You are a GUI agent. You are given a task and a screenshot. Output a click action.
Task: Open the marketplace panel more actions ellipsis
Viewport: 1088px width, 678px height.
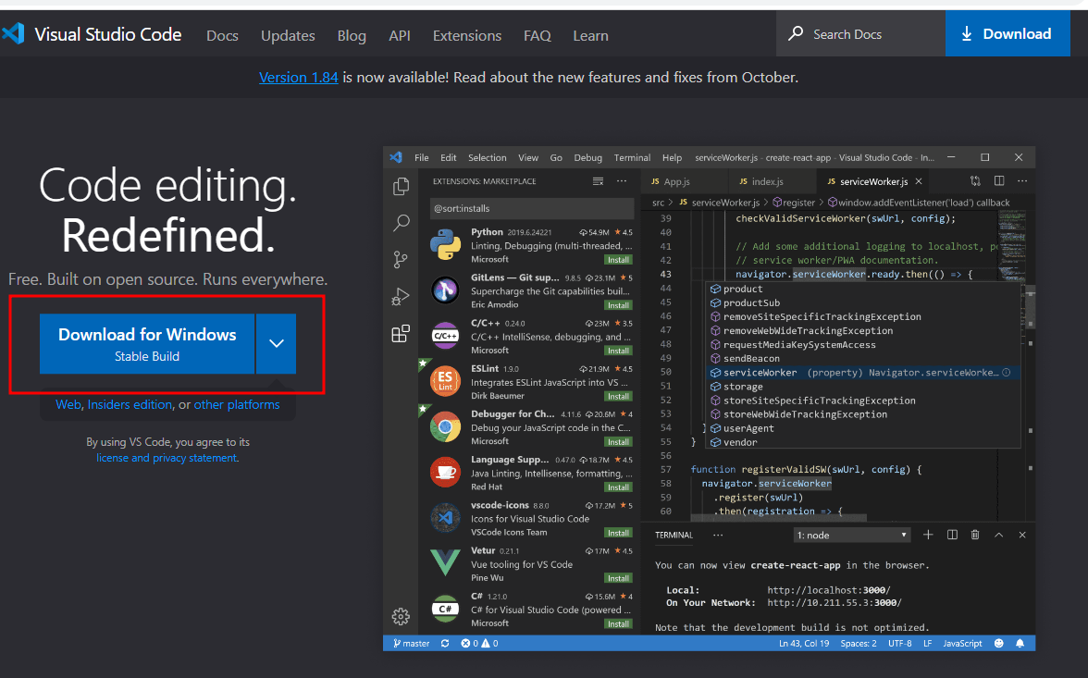click(622, 181)
